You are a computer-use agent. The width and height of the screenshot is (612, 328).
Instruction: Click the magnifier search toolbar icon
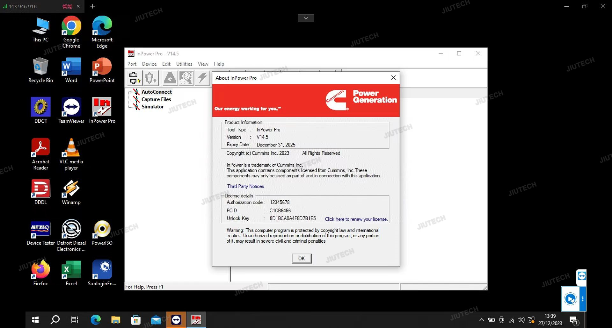186,78
